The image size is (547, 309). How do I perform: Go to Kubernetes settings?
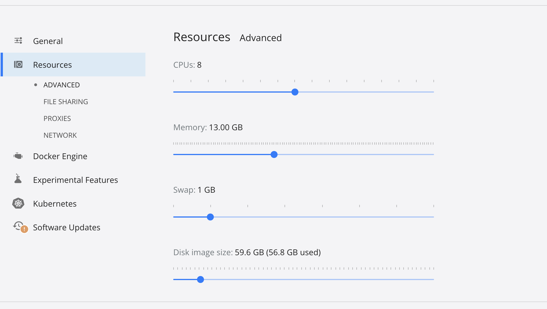55,204
